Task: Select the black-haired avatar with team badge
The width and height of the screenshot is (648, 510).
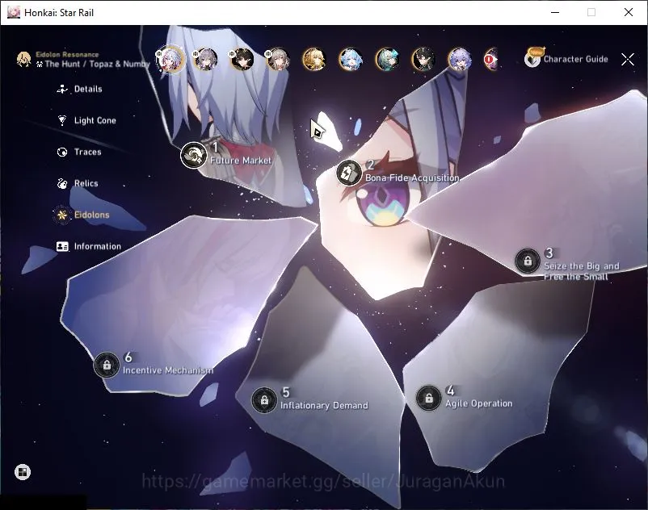Action: point(242,60)
